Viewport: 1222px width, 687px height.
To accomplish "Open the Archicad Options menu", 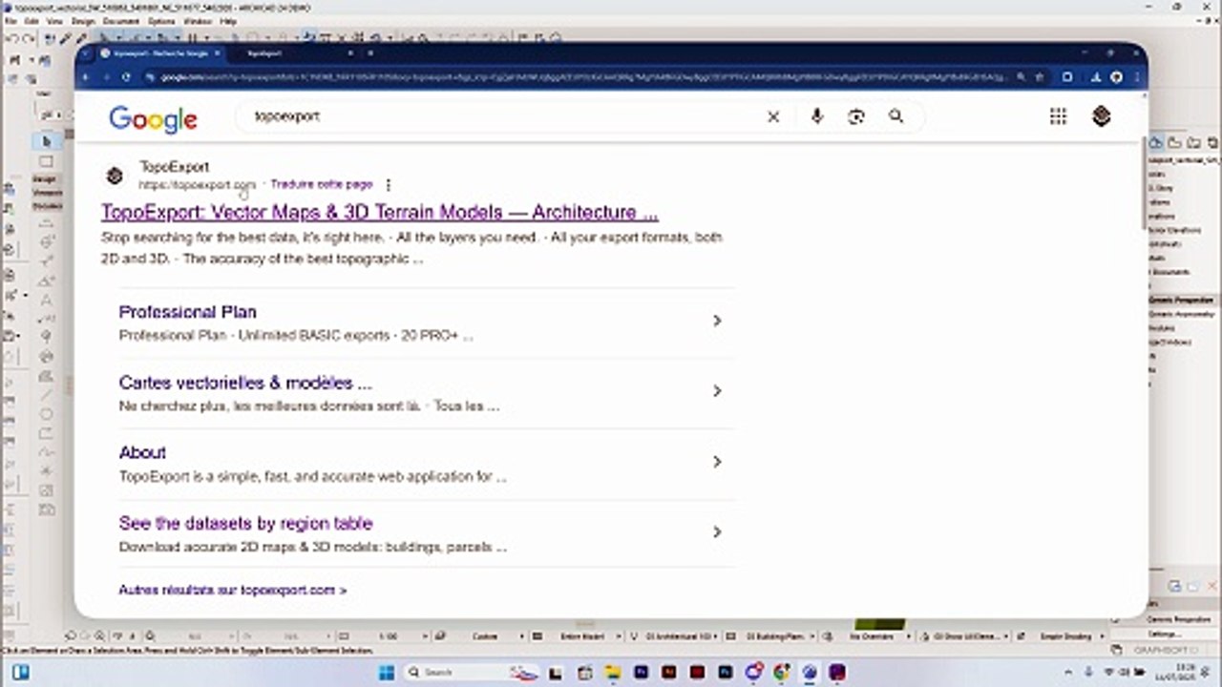I will 161,21.
